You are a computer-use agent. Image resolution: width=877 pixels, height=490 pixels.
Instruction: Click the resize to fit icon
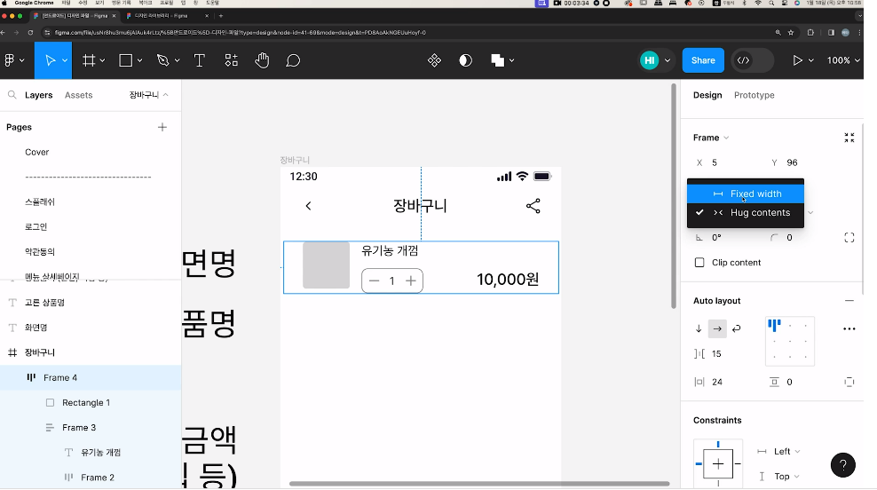pyautogui.click(x=849, y=138)
